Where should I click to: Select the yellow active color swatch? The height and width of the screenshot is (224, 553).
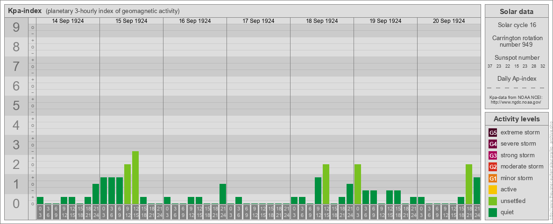[493, 189]
